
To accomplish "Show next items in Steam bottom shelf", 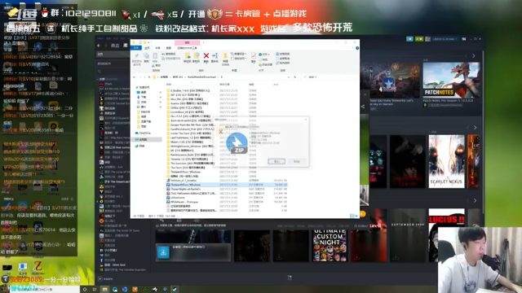I will click(x=475, y=201).
